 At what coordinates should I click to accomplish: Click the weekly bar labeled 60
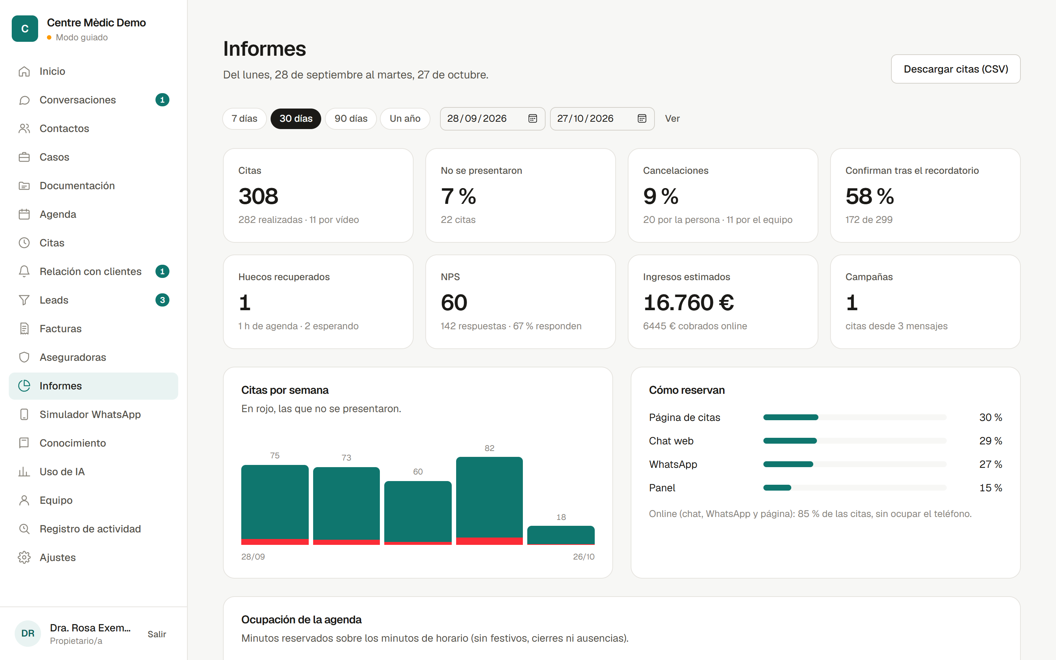pyautogui.click(x=418, y=513)
